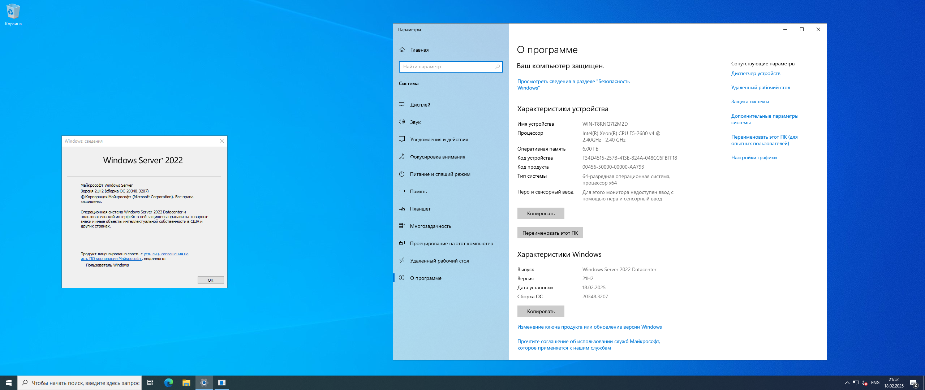Click the Проецирование на этот компьютер icon
Viewport: 925px width, 390px height.
(x=402, y=243)
